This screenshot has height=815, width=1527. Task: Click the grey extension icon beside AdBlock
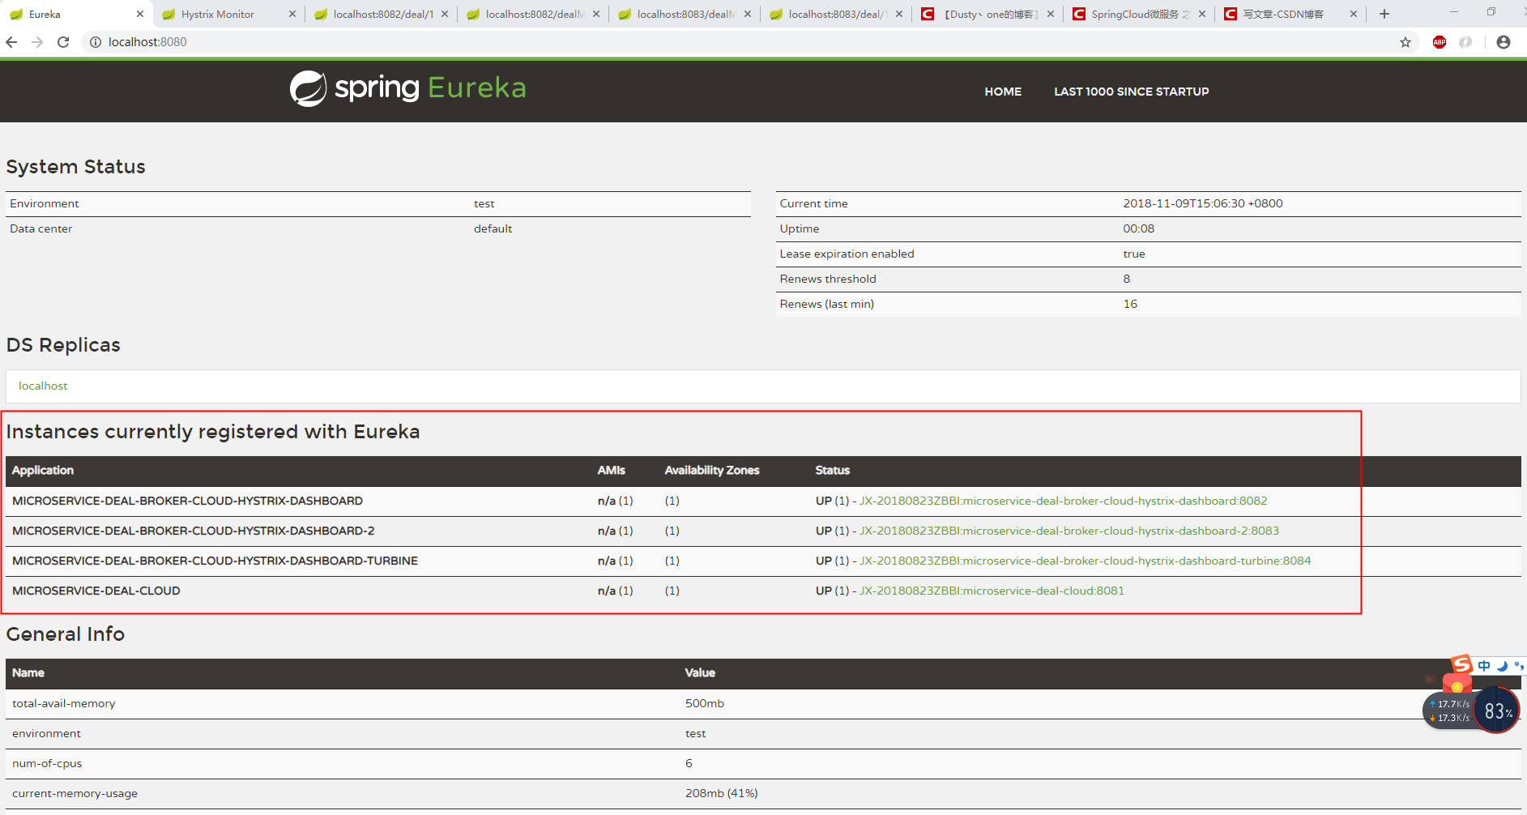[1465, 42]
